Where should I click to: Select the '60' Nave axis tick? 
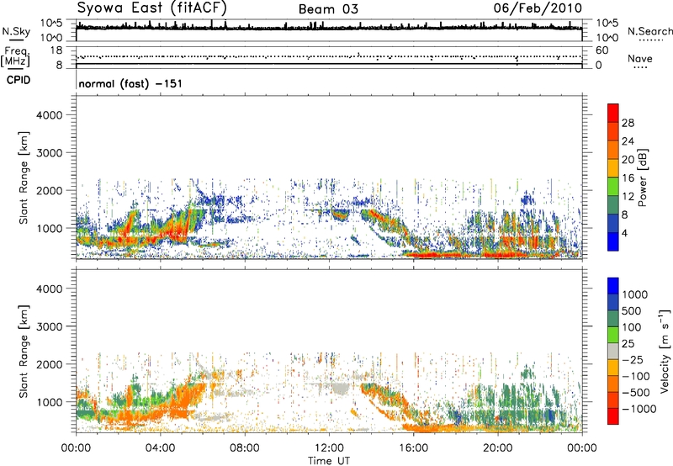602,50
